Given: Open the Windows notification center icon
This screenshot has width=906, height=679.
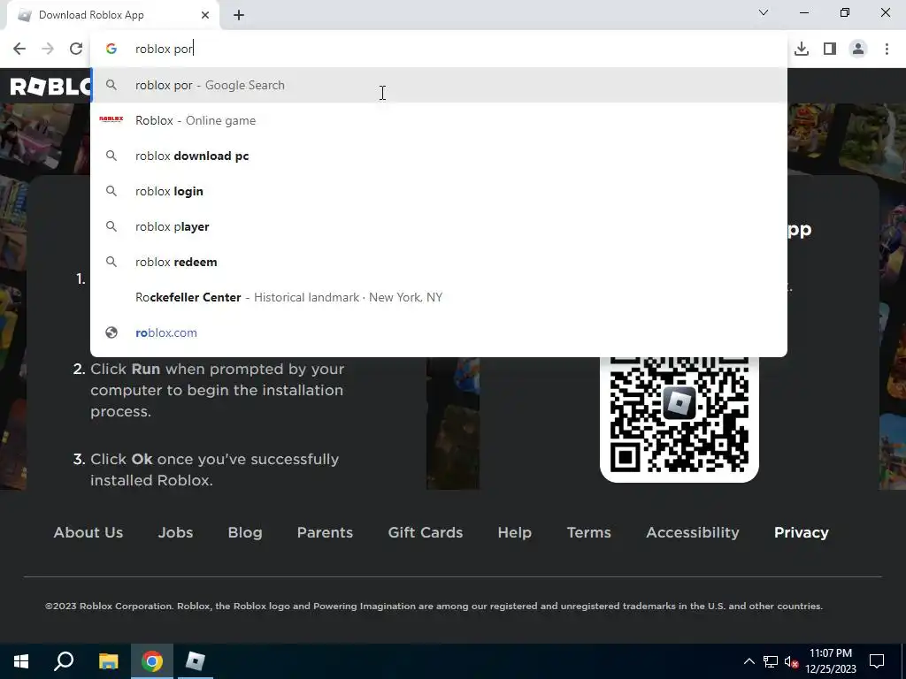Looking at the screenshot, I should pos(877,661).
